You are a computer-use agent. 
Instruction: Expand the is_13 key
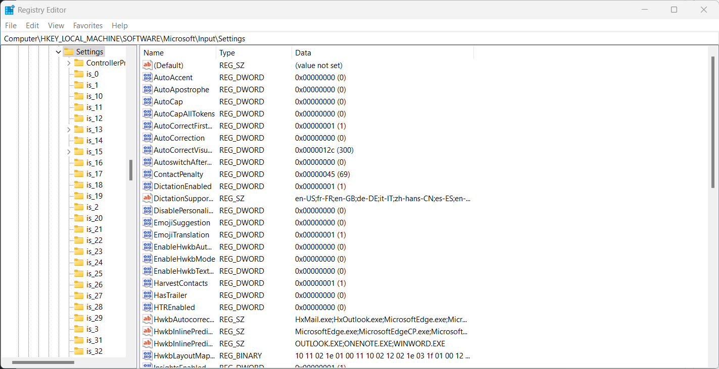point(69,130)
